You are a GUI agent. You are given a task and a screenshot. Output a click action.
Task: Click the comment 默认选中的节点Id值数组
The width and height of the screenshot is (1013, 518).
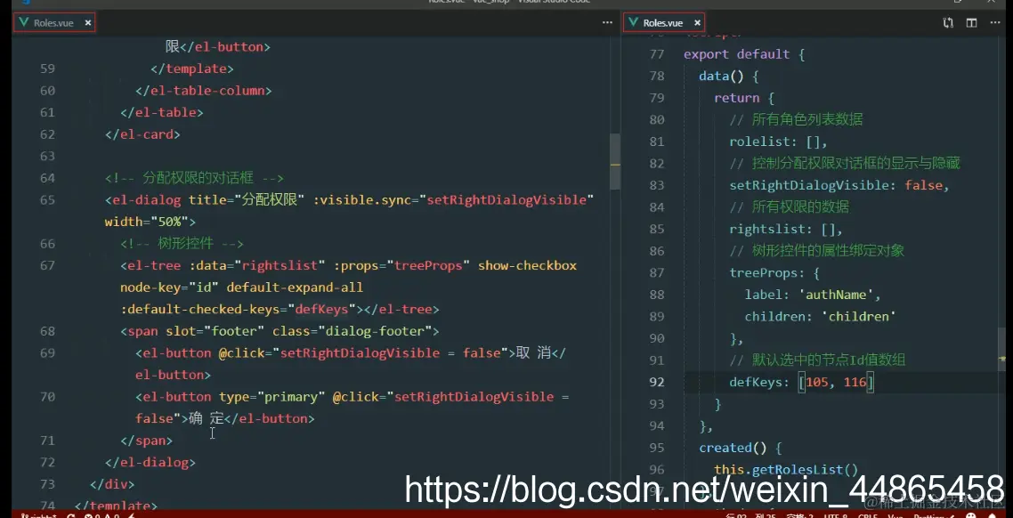(817, 360)
